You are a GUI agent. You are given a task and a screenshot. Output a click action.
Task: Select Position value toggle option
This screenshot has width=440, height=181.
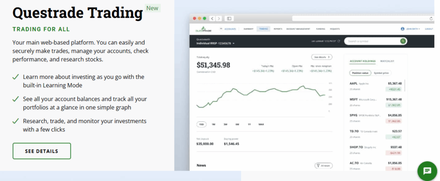[x=360, y=73]
